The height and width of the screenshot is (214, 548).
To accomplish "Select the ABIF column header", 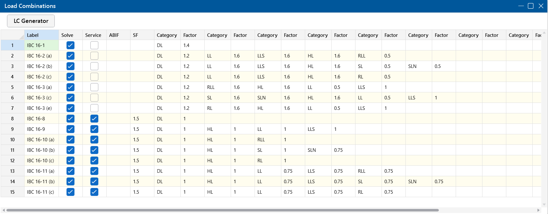I will [x=118, y=35].
